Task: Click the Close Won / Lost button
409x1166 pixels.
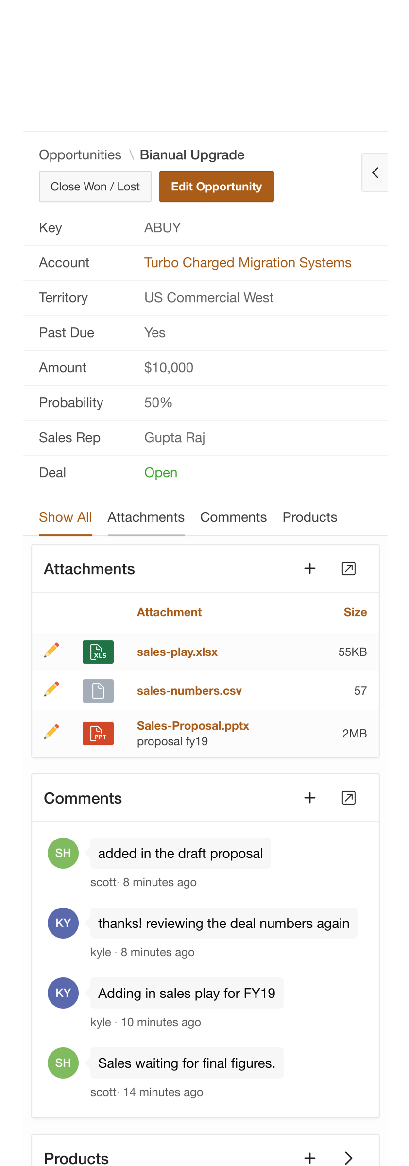Action: [x=95, y=186]
